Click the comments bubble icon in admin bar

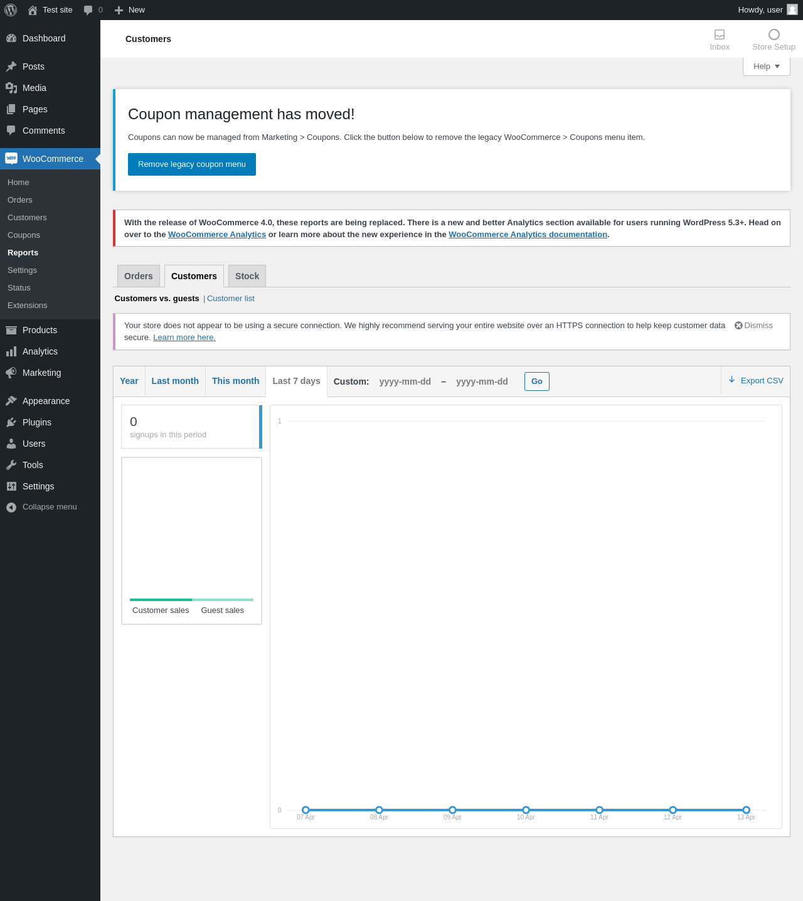88,10
